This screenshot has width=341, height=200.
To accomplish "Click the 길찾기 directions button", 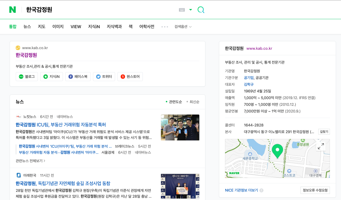I will pos(324,132).
